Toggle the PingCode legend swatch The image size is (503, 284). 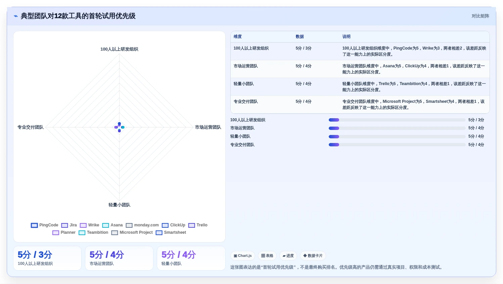[x=34, y=225]
